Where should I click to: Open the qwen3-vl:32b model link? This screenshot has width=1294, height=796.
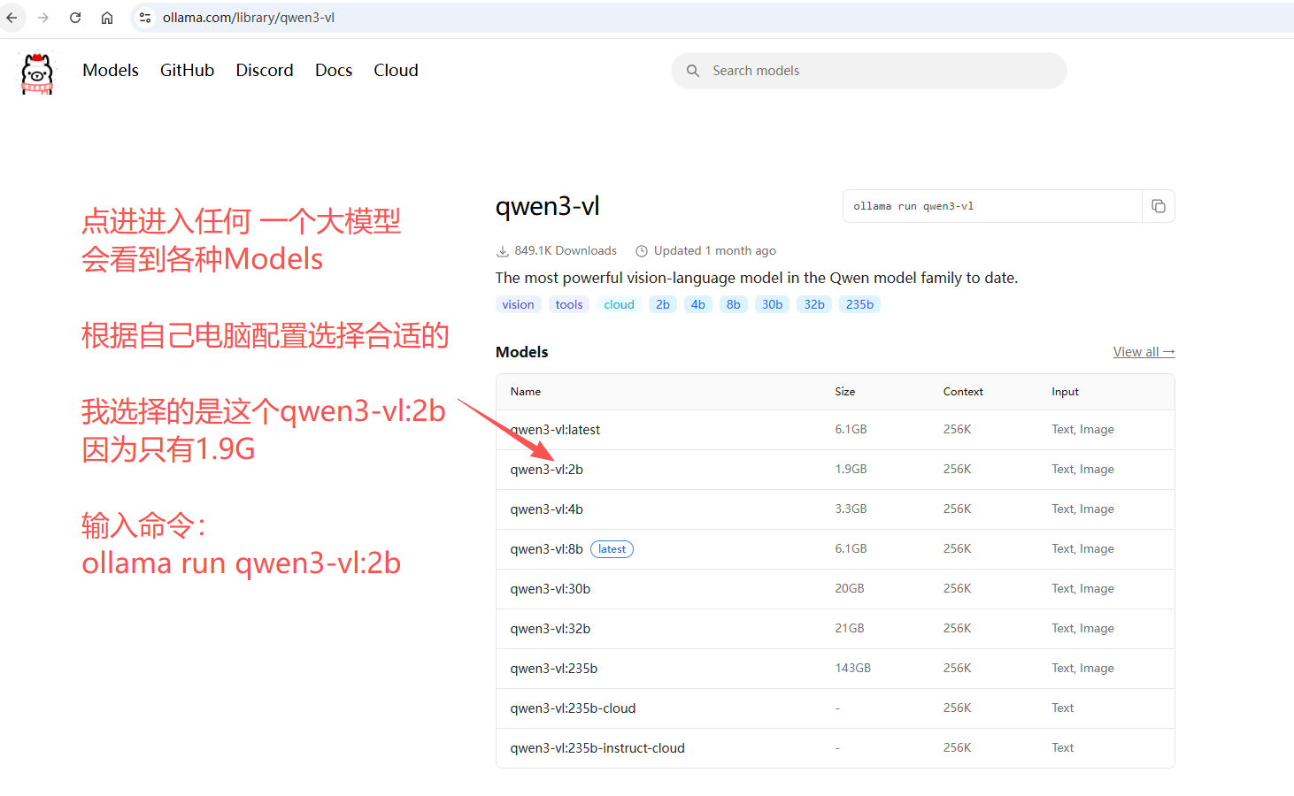[551, 629]
